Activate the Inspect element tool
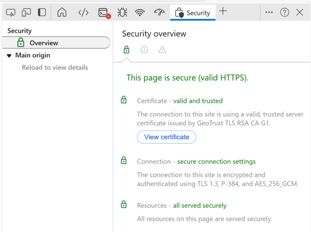Screen dimensions: 311x232 click(x=11, y=13)
